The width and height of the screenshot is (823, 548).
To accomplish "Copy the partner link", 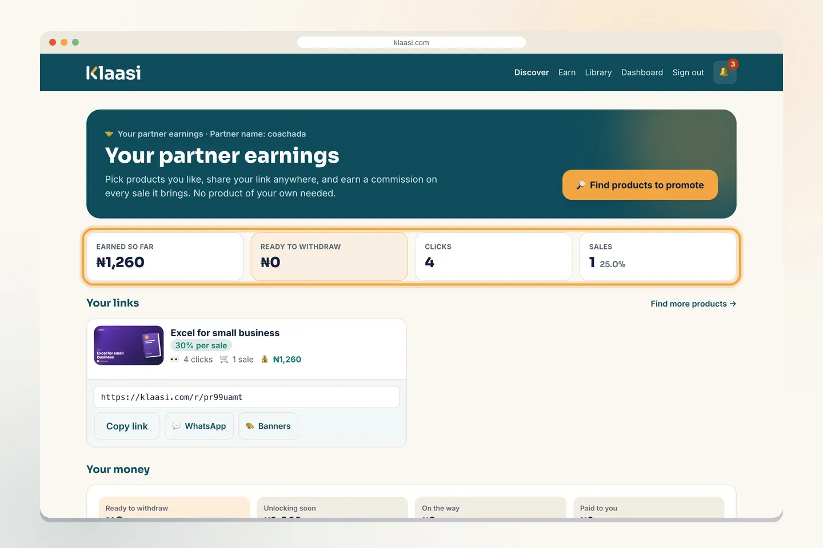I will pos(127,426).
